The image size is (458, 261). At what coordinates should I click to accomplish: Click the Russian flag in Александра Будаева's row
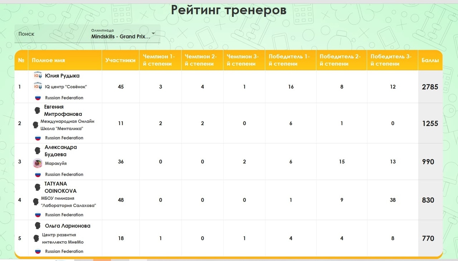pyautogui.click(x=38, y=174)
